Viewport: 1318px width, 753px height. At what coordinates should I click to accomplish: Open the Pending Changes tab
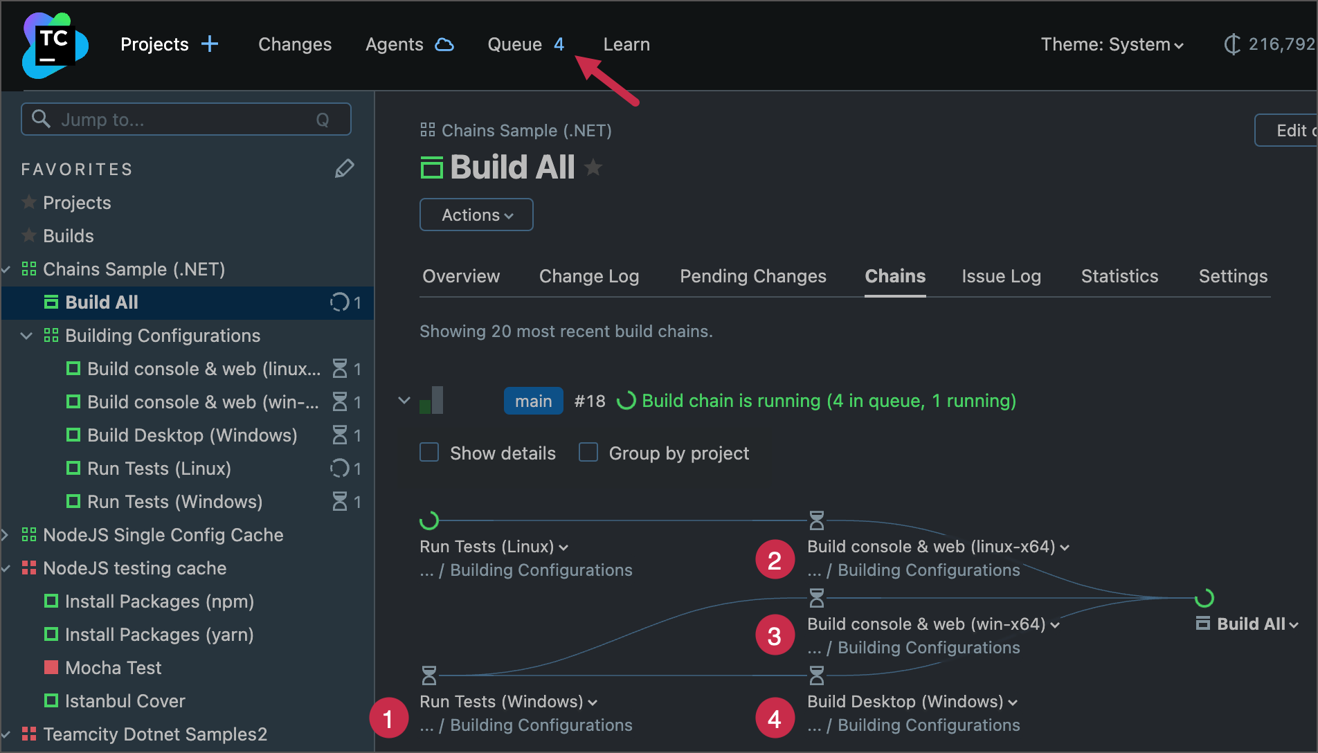point(753,276)
